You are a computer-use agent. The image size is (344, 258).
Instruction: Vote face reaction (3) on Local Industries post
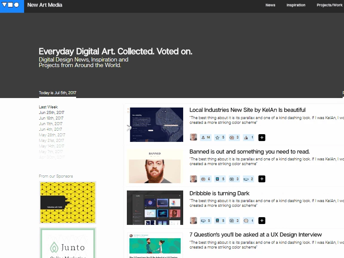coord(234,138)
